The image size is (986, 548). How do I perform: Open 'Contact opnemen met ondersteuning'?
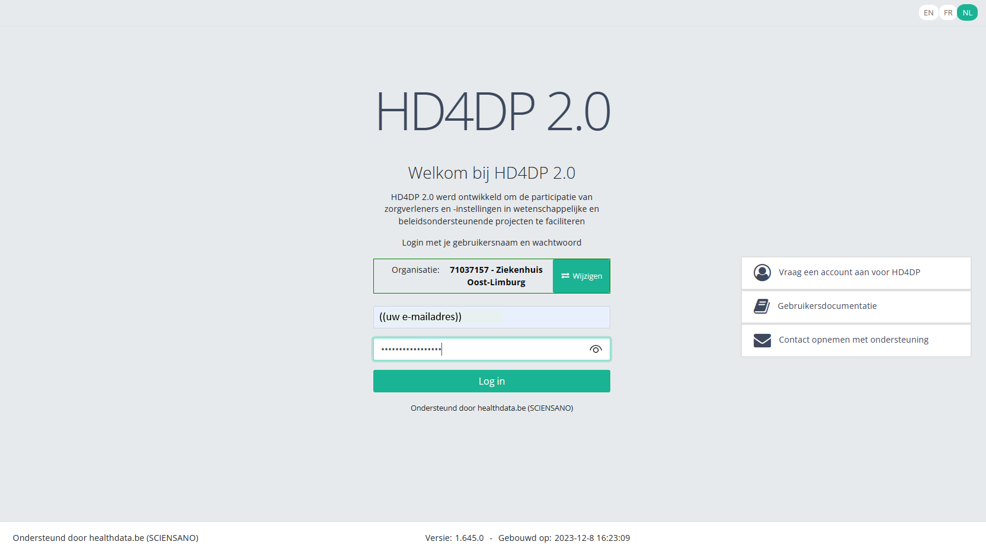(853, 340)
